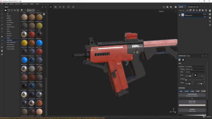Select the paint brush tool in left toolbar
The height and width of the screenshot is (119, 212).
point(2,11)
